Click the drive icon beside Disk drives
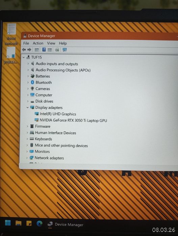This screenshot has height=236, width=178. coord(32,101)
